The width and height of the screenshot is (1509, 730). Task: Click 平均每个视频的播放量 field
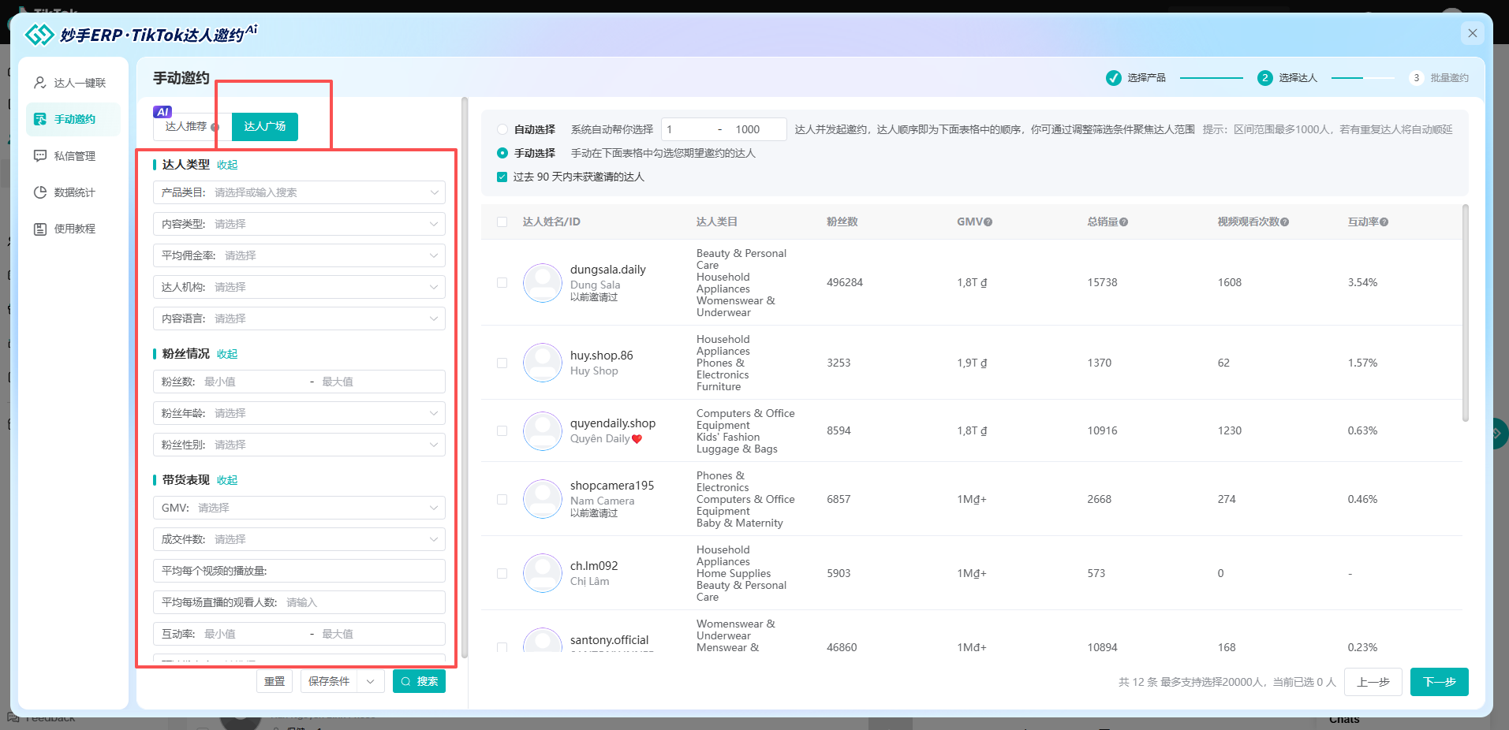pyautogui.click(x=299, y=571)
